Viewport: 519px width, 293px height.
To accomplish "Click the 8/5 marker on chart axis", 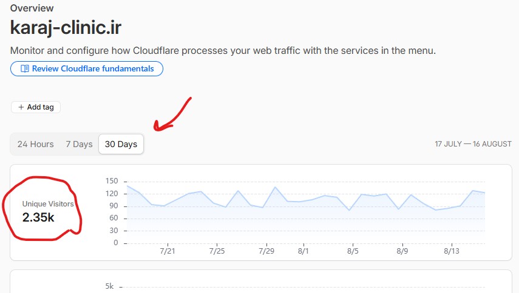I will click(353, 251).
